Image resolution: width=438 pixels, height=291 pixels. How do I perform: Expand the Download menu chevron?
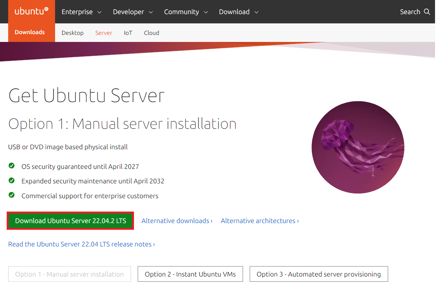[x=256, y=12]
